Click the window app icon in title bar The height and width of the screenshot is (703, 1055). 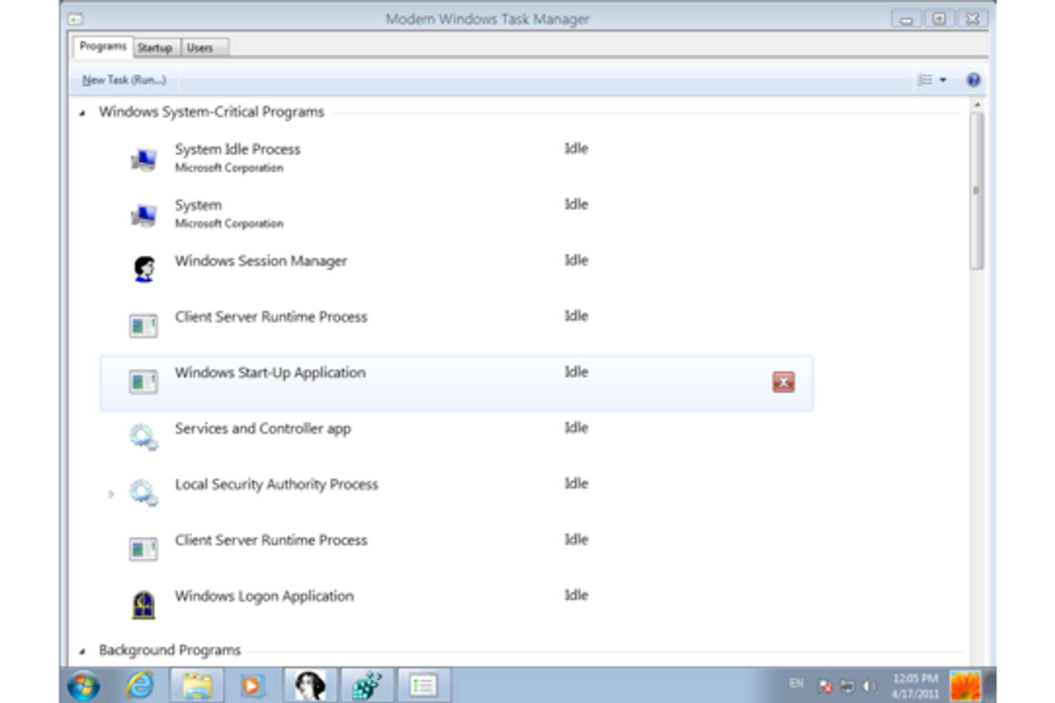click(x=75, y=20)
